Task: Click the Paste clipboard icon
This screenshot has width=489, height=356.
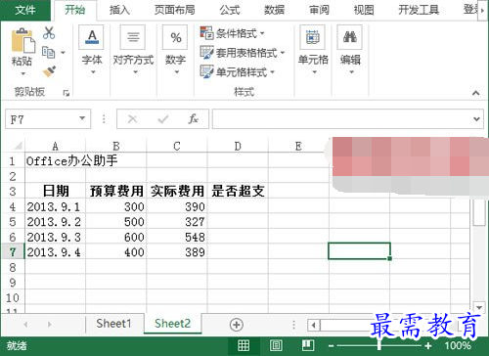Action: [22, 40]
